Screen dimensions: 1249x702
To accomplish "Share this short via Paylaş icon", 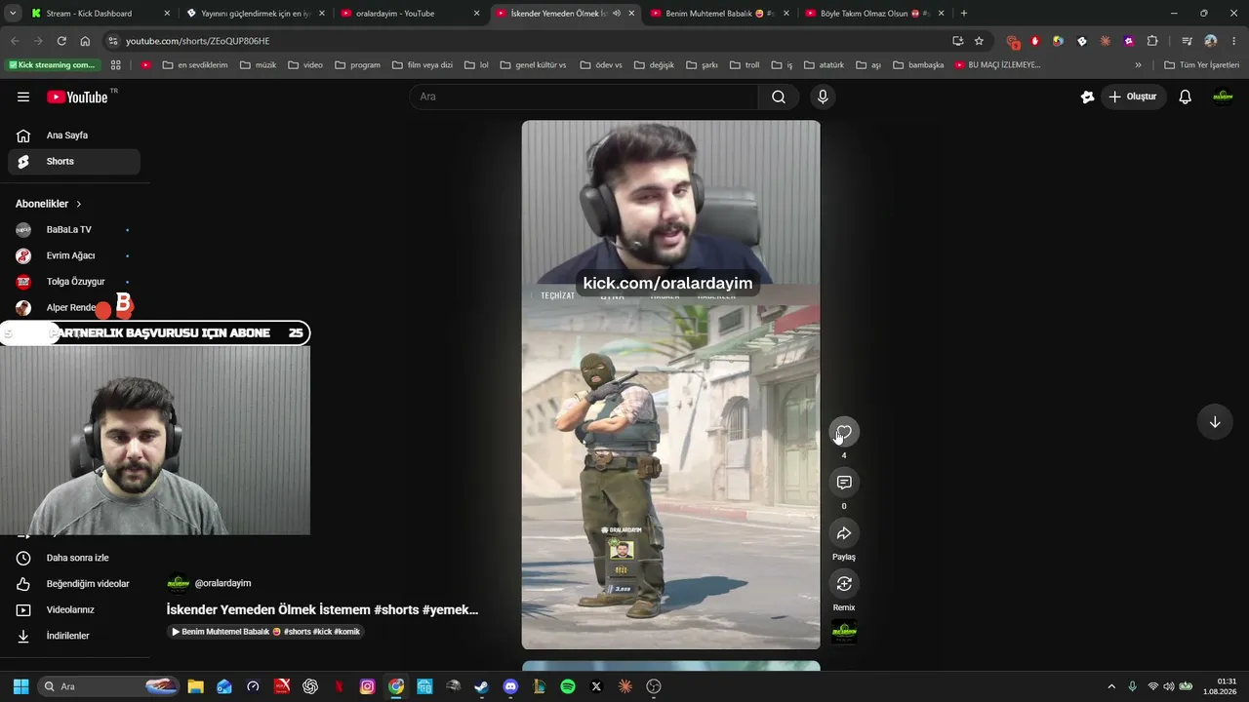I will tap(844, 533).
